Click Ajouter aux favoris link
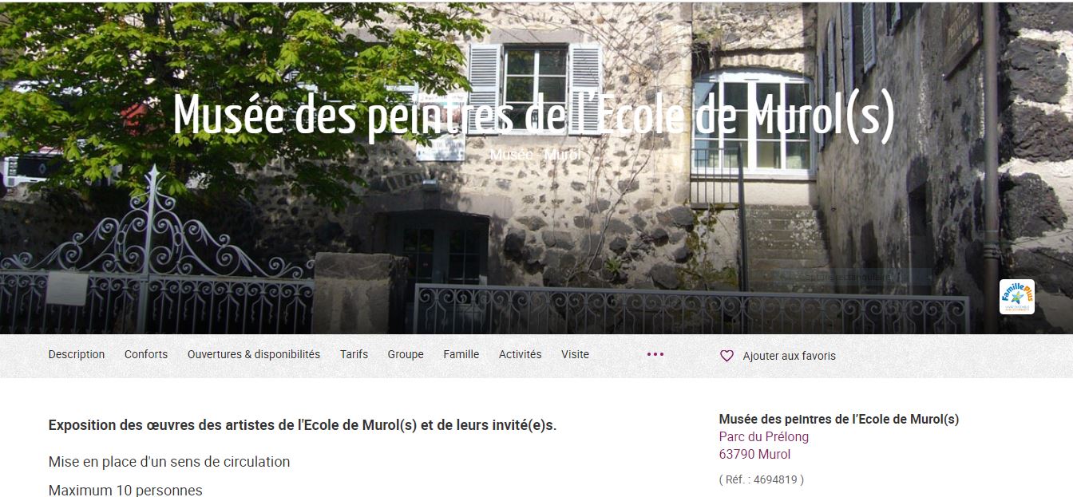 point(789,356)
